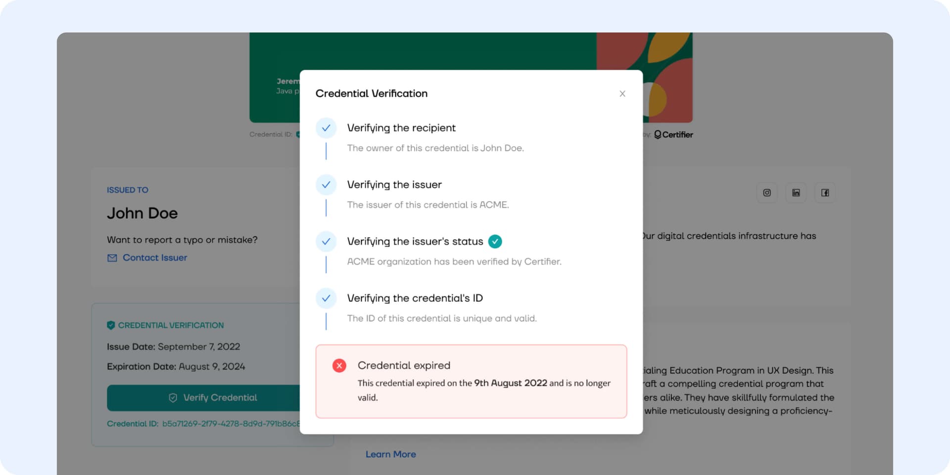Image resolution: width=950 pixels, height=475 pixels.
Task: Click the Facebook share icon
Action: point(825,192)
